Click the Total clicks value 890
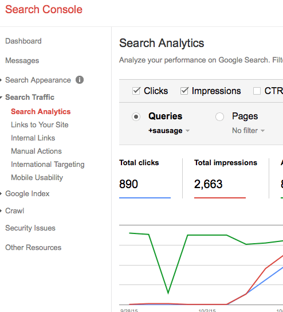 pyautogui.click(x=128, y=184)
